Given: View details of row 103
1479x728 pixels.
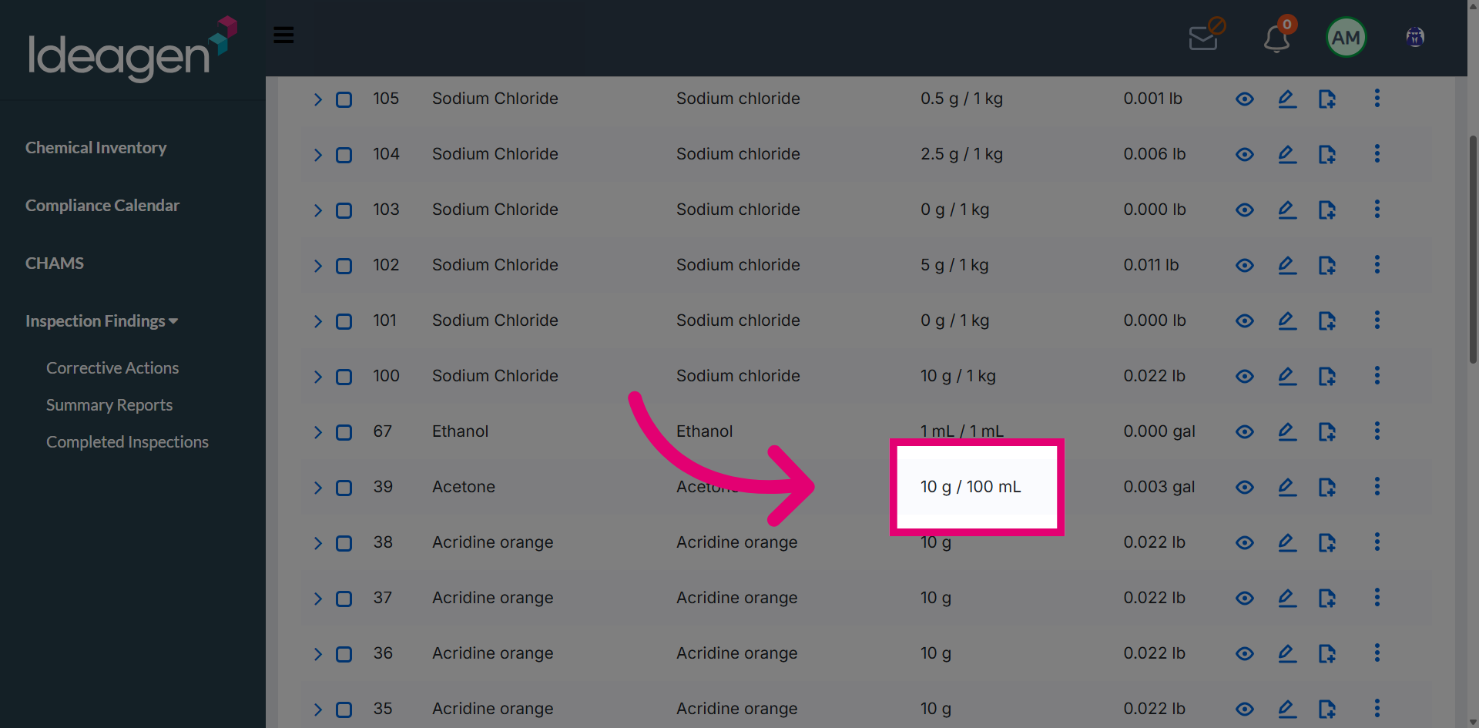Looking at the screenshot, I should tap(1245, 210).
